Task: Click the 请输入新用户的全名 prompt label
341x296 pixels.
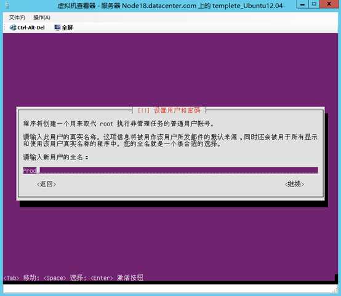Action: [x=55, y=157]
